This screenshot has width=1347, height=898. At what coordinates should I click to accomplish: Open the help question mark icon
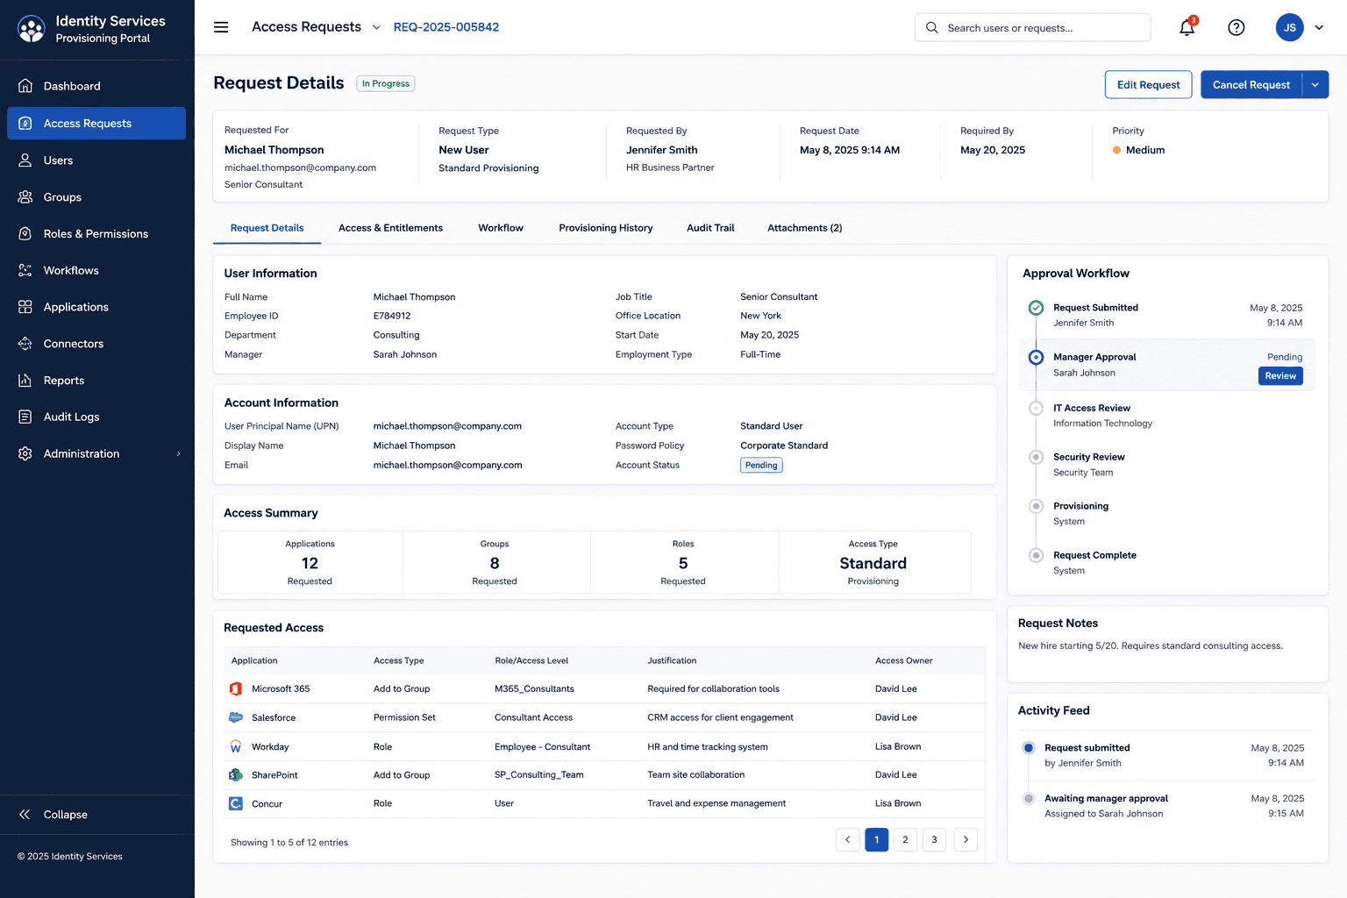click(x=1237, y=27)
